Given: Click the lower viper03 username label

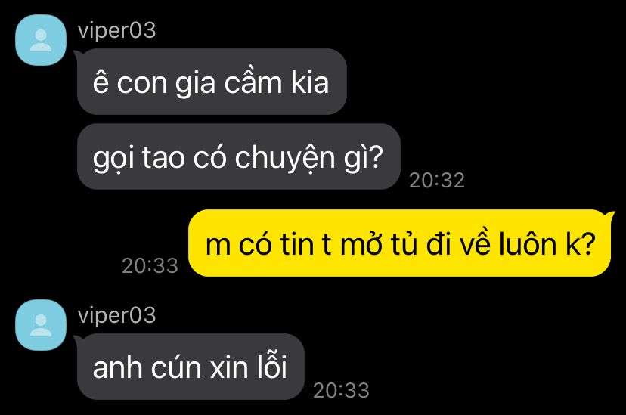Looking at the screenshot, I should (116, 316).
